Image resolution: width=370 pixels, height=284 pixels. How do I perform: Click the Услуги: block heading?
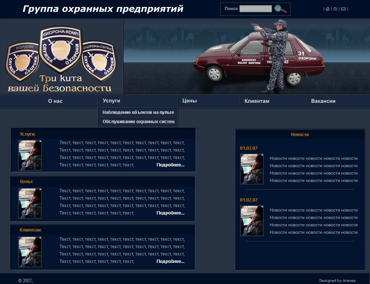(x=28, y=134)
